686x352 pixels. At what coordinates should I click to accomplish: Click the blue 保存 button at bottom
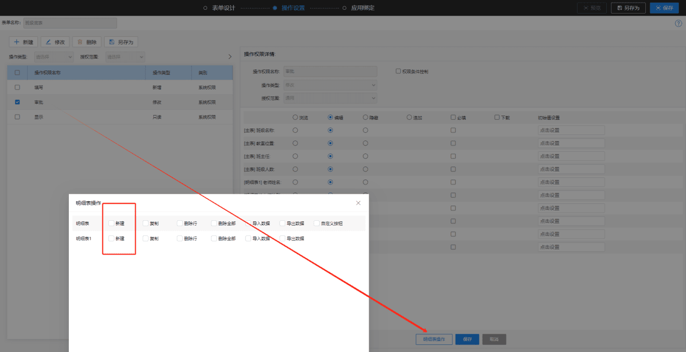coord(467,339)
